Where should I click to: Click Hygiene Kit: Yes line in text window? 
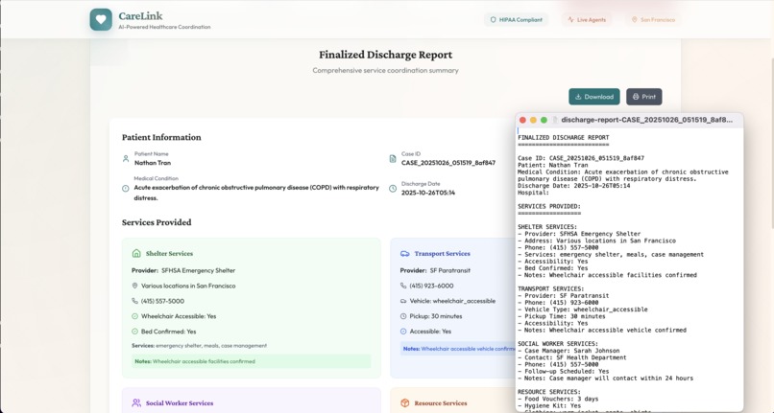[x=549, y=405]
